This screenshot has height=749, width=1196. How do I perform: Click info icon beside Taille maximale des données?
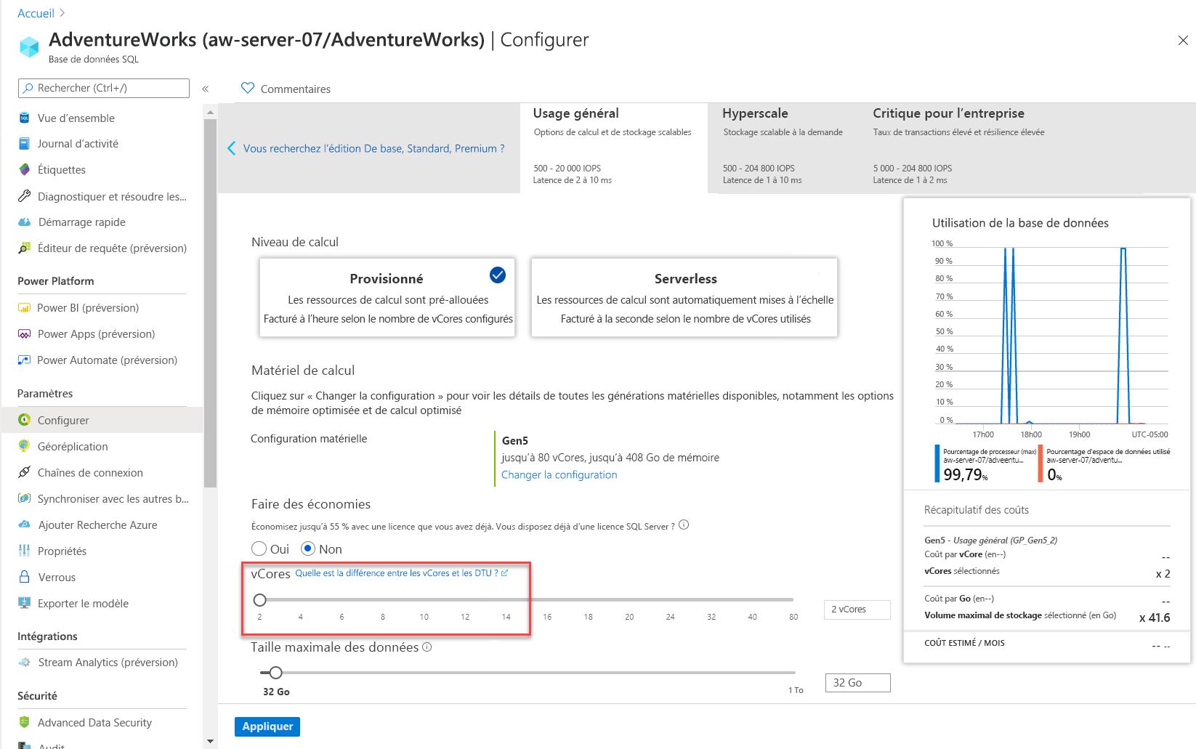click(427, 647)
